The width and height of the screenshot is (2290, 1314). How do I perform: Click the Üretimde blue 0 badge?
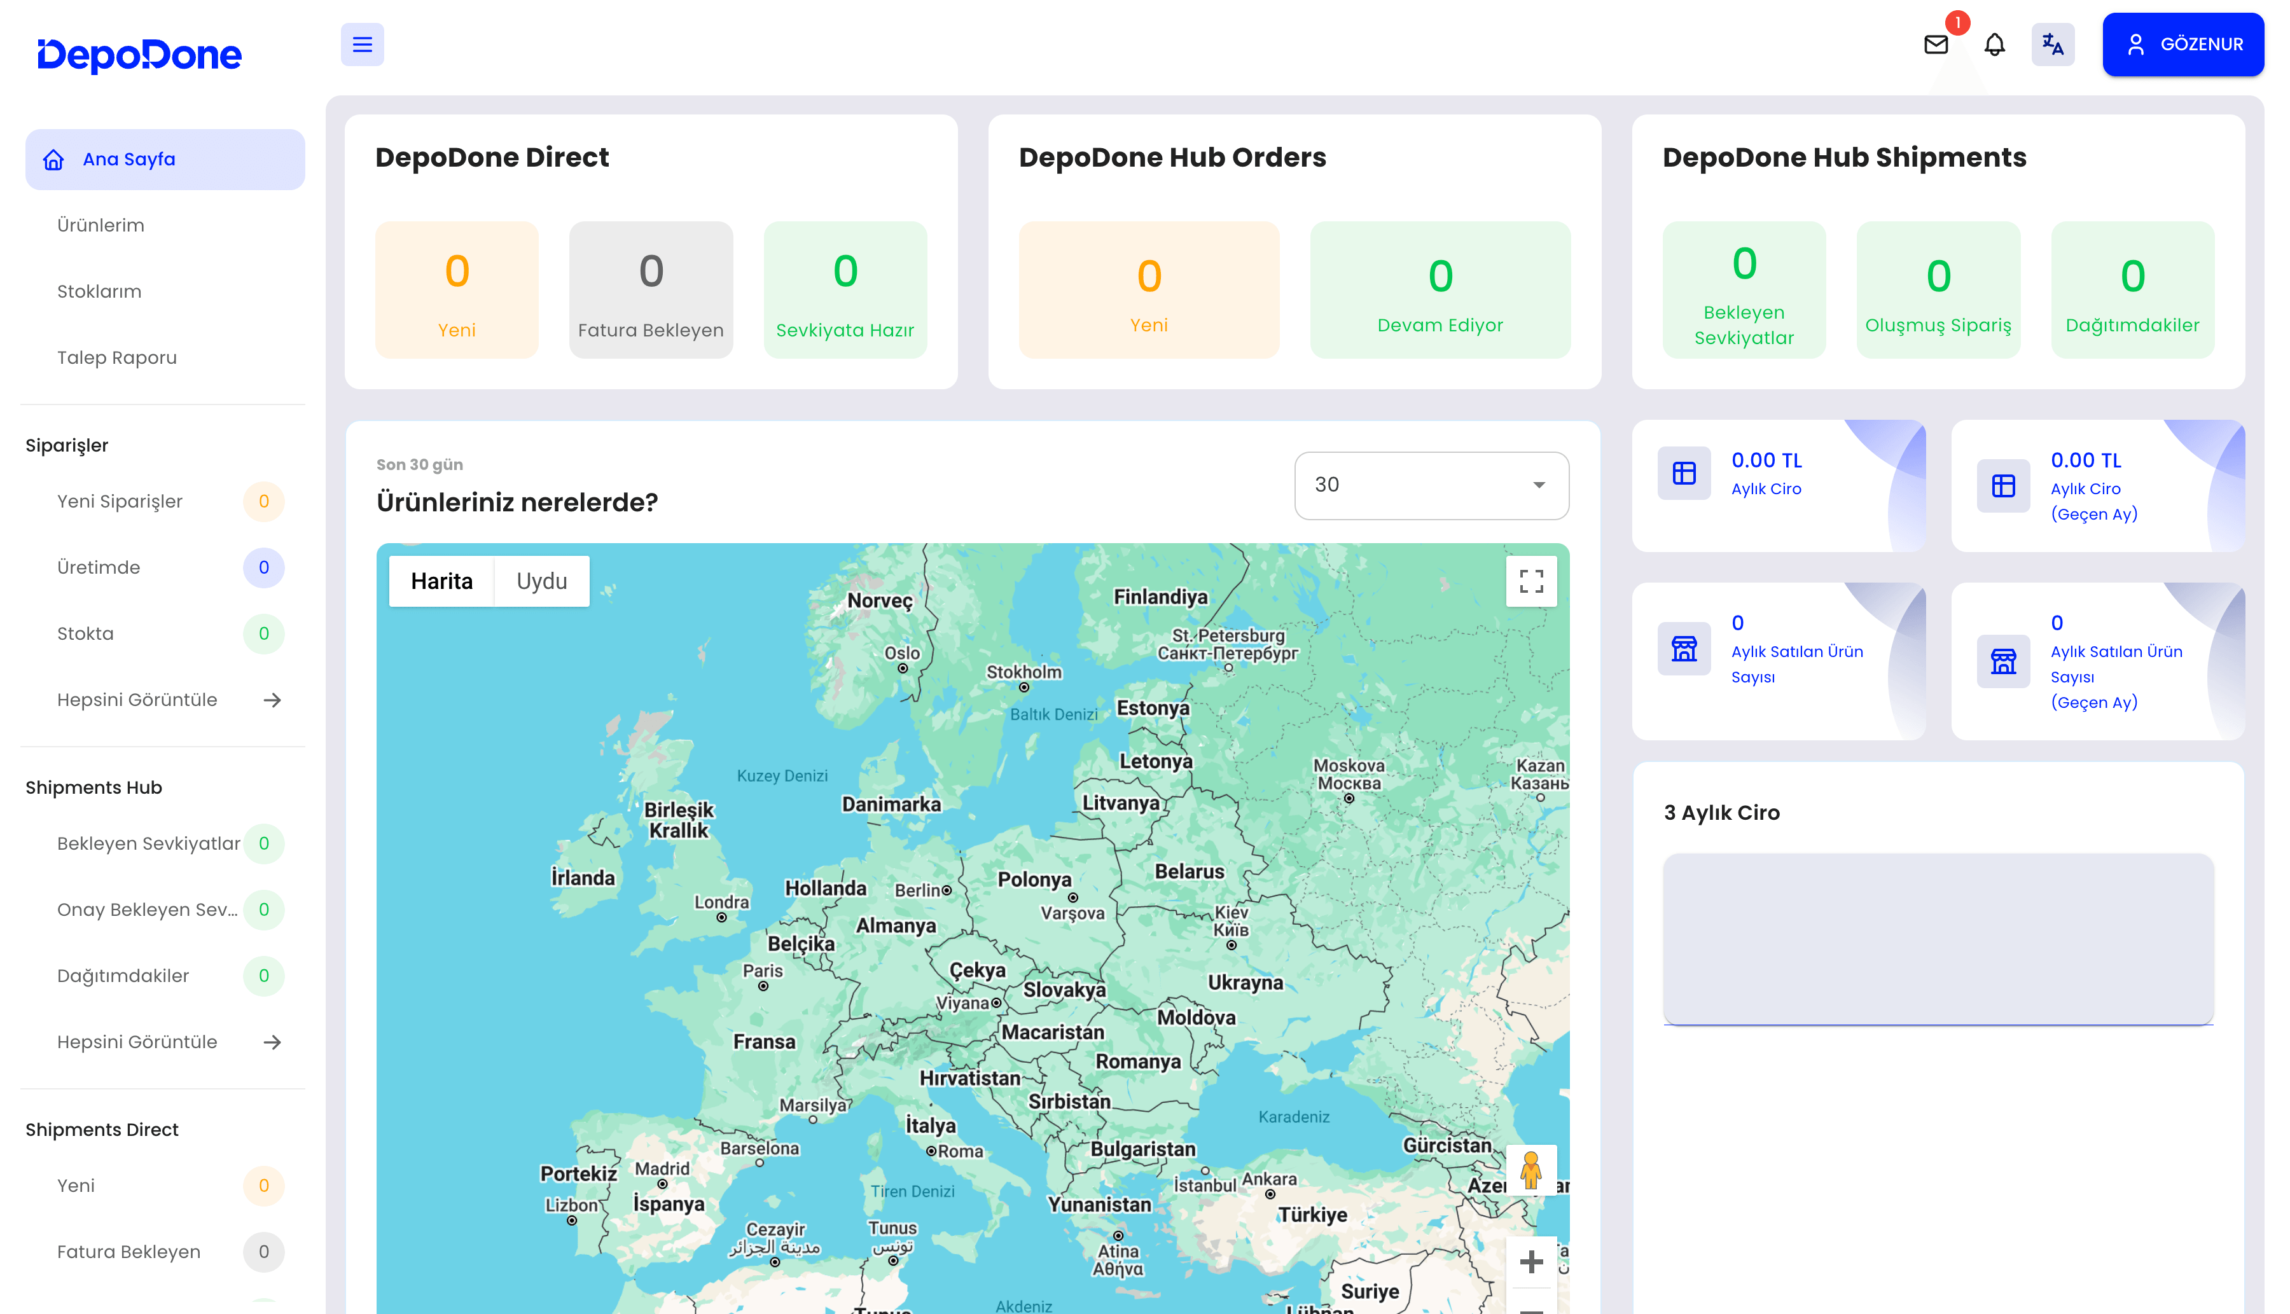click(263, 568)
